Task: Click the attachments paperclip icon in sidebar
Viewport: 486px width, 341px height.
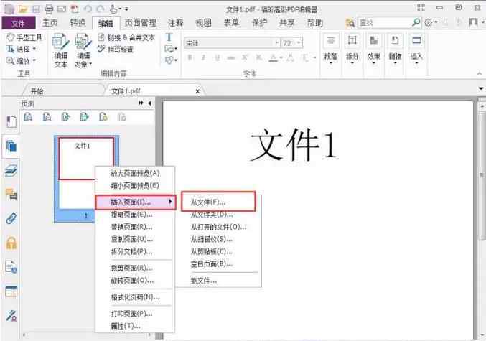Action: click(11, 219)
